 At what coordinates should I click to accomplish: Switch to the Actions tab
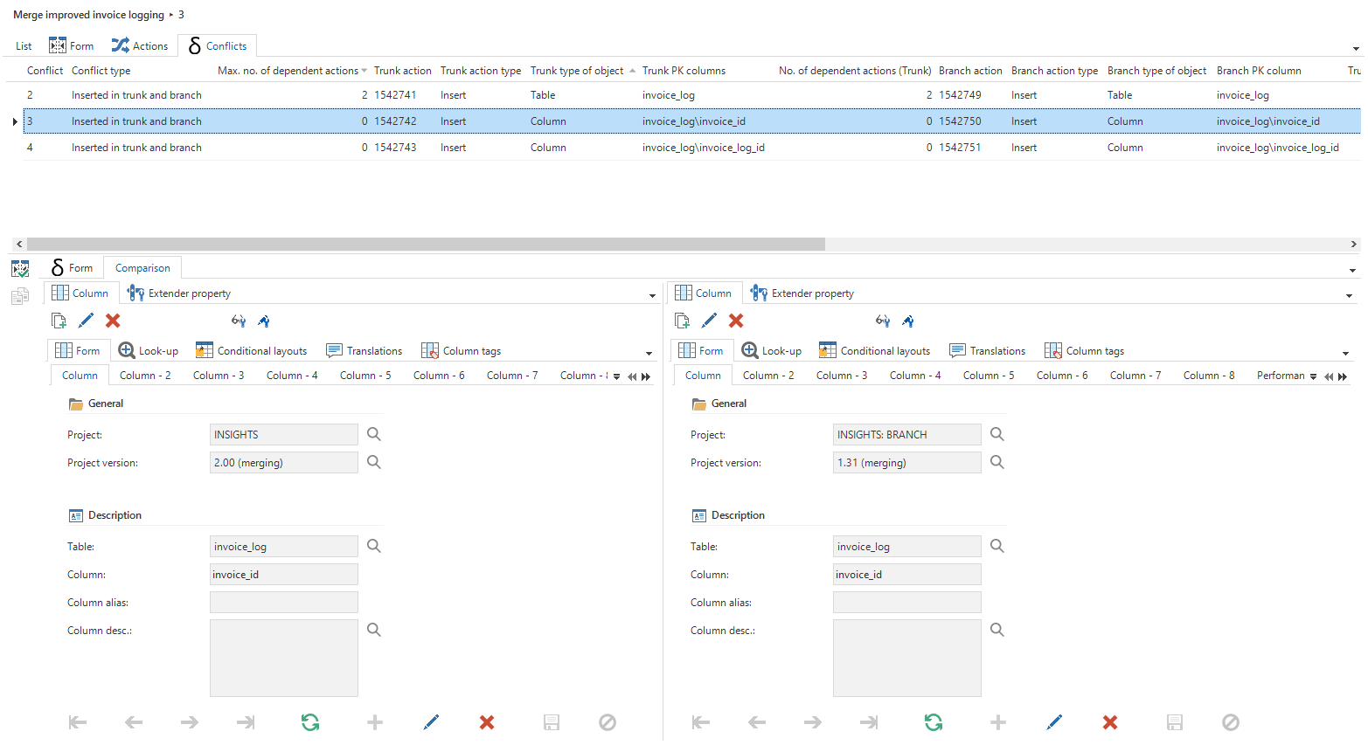click(x=140, y=46)
